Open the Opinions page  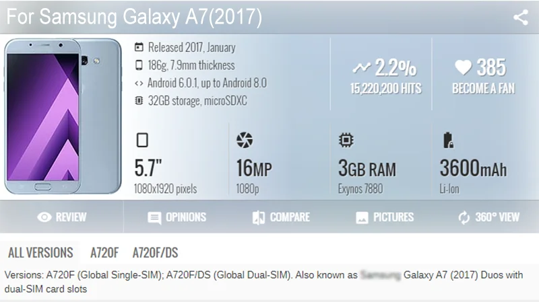click(x=177, y=217)
